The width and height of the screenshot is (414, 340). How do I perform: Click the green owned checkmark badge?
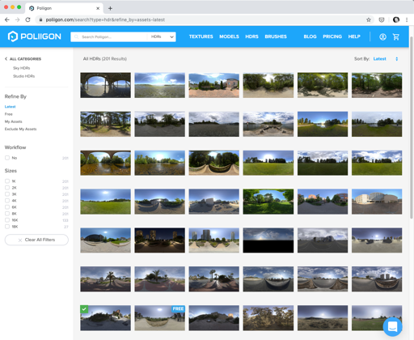[x=84, y=309]
